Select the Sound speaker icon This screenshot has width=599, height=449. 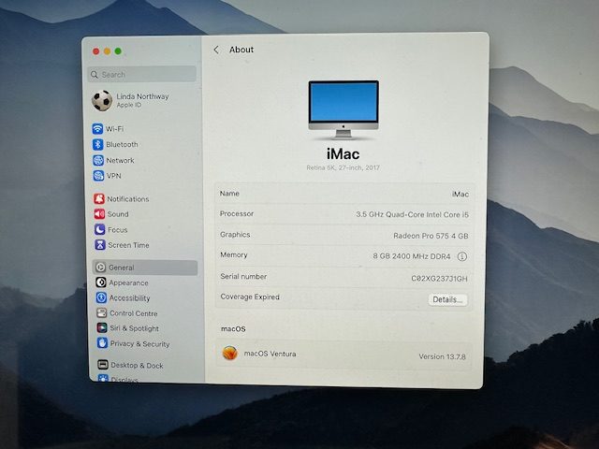pyautogui.click(x=99, y=214)
